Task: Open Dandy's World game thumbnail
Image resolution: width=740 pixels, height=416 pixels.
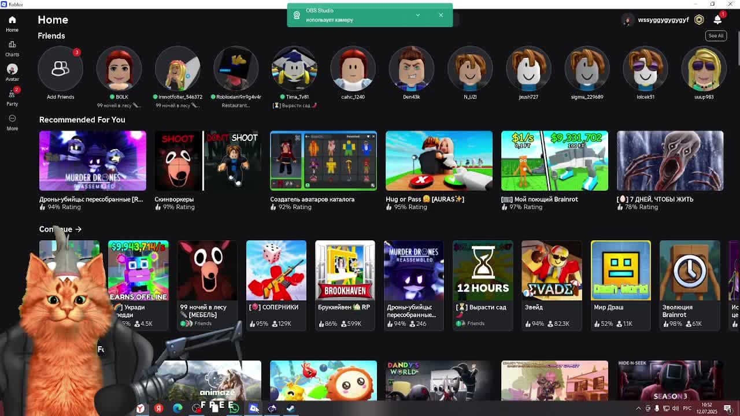Action: pos(439,381)
